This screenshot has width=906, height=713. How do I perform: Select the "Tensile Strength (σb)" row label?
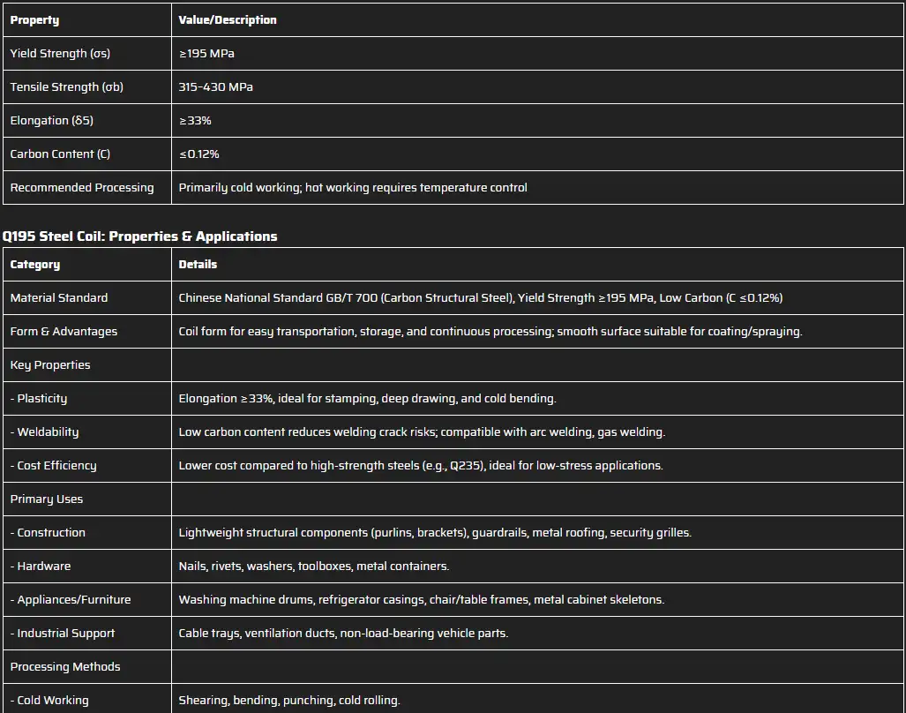click(x=66, y=86)
